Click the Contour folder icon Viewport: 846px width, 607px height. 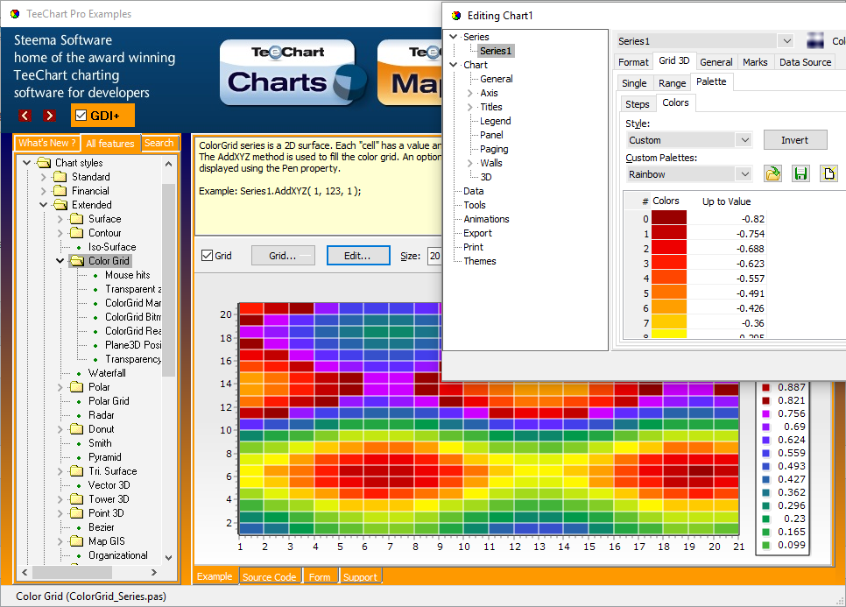tap(76, 233)
